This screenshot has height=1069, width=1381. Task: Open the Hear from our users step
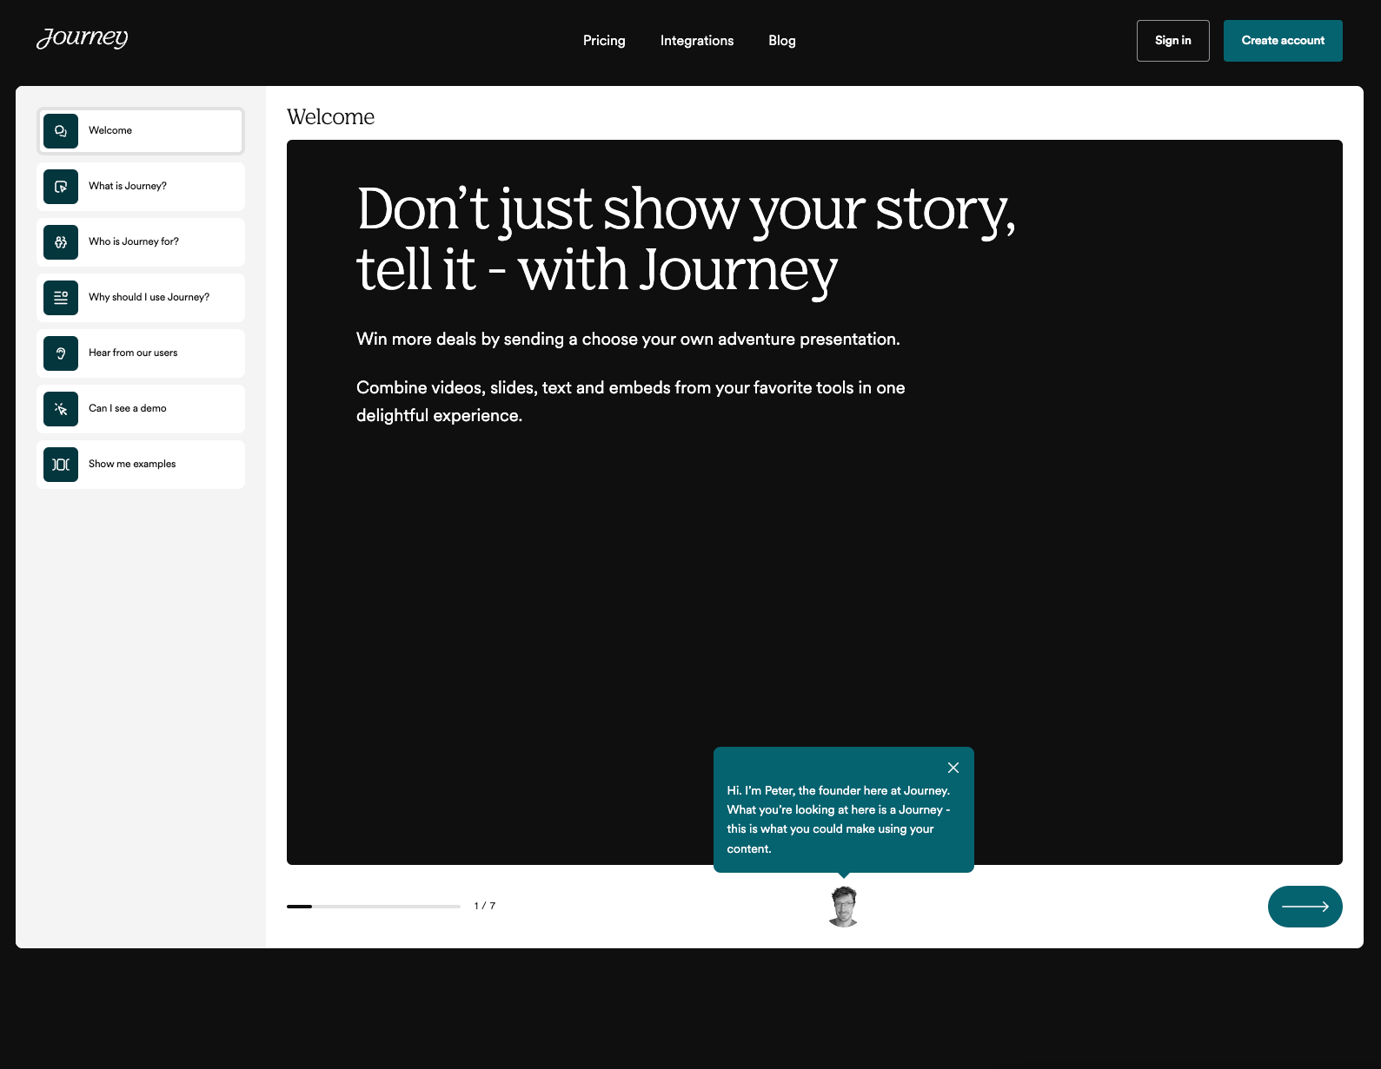[x=141, y=353]
